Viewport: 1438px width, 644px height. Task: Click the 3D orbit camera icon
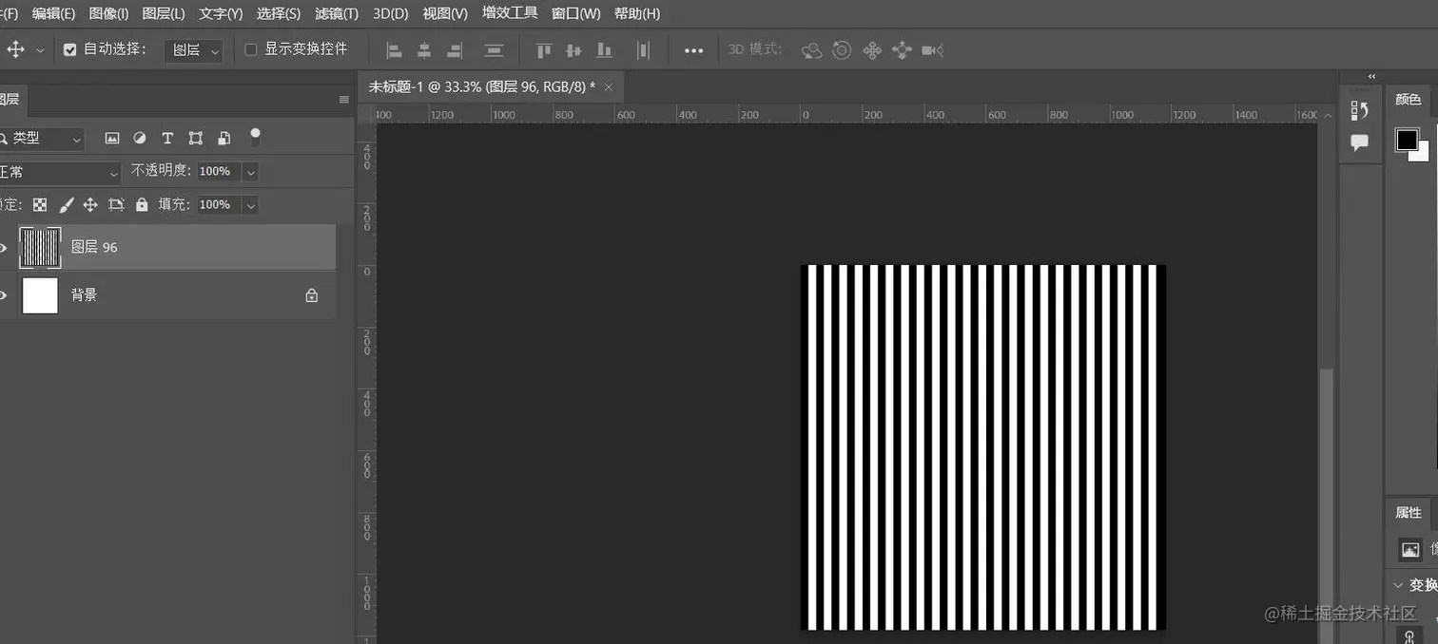[811, 49]
